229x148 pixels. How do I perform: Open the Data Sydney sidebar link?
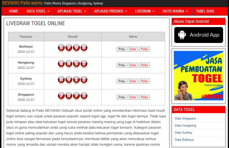(x=183, y=133)
